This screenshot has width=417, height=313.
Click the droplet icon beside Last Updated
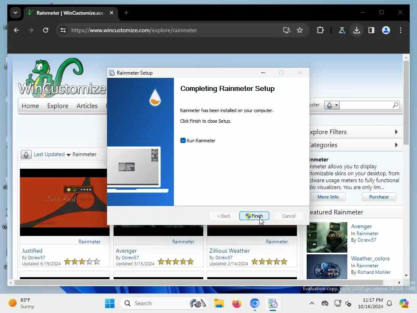[26, 154]
